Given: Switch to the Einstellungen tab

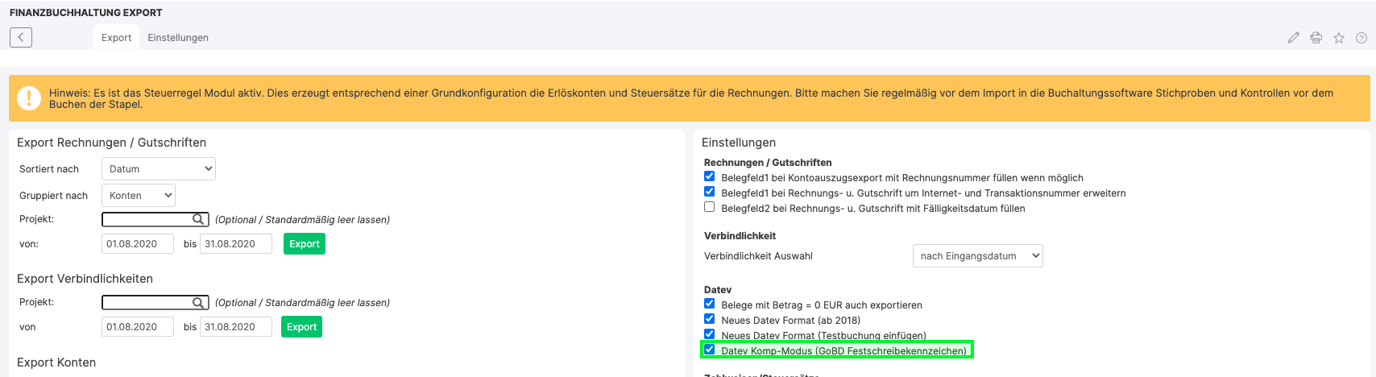Looking at the screenshot, I should tap(178, 38).
